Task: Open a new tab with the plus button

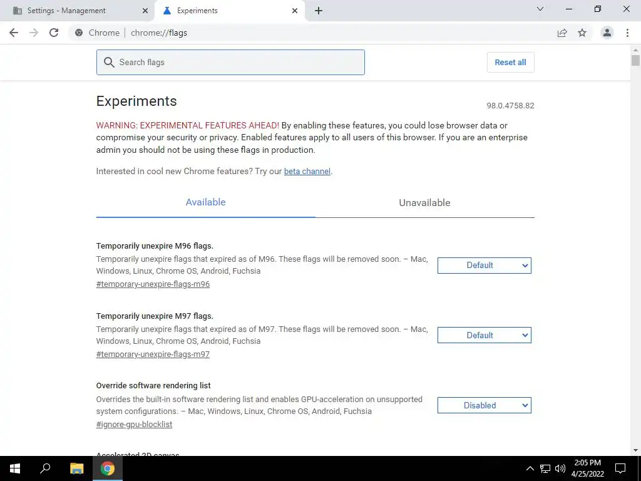Action: [x=319, y=11]
